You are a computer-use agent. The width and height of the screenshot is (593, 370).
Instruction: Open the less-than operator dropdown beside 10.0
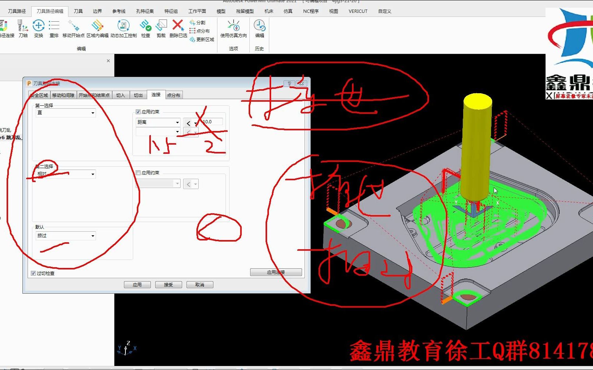191,123
